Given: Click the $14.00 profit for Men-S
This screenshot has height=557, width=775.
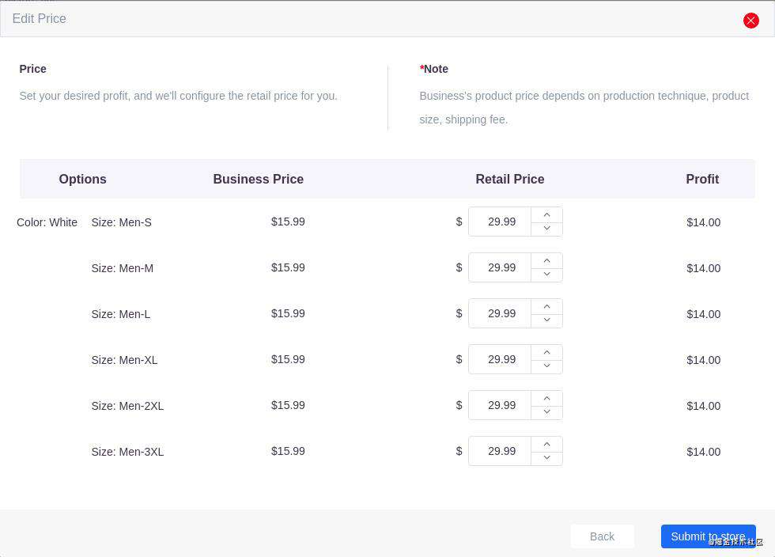Looking at the screenshot, I should click(x=703, y=222).
